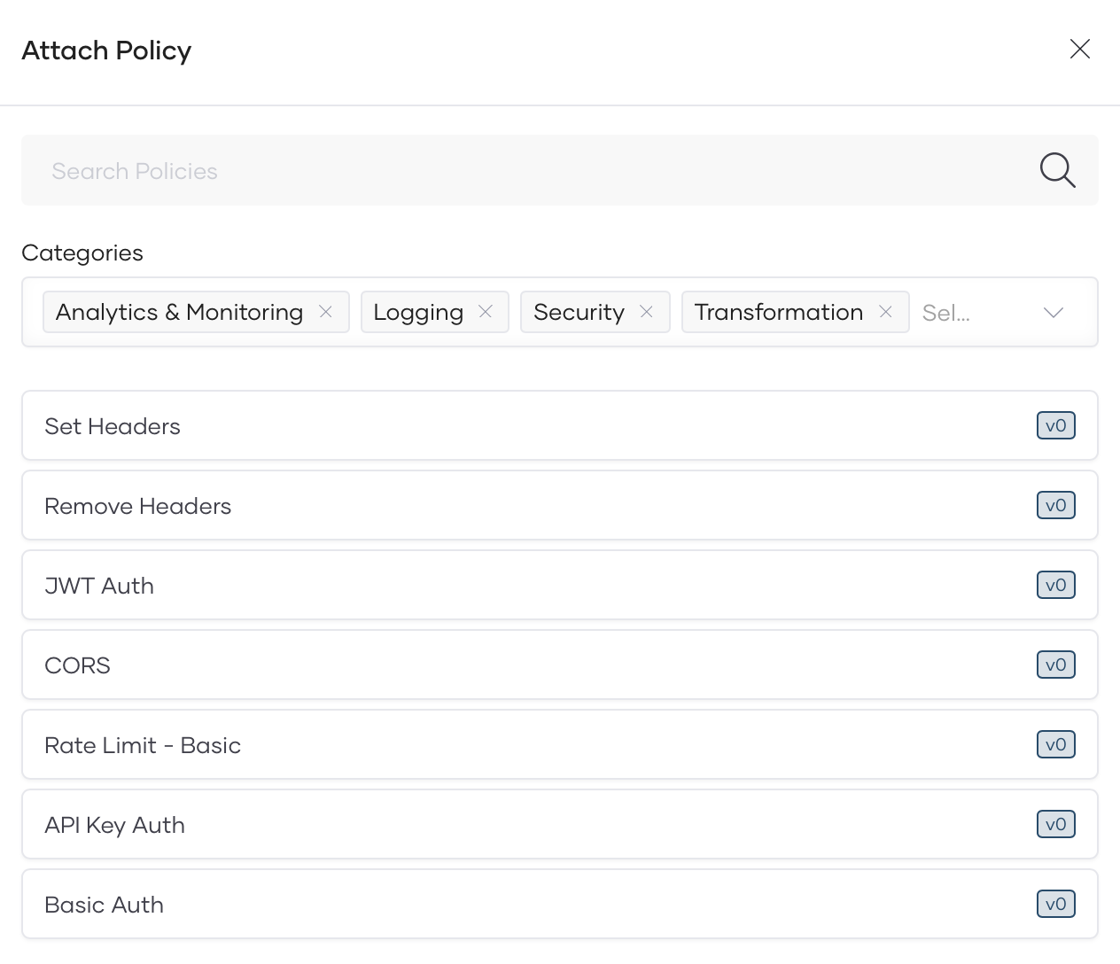Select the API Key Auth policy

532,825
